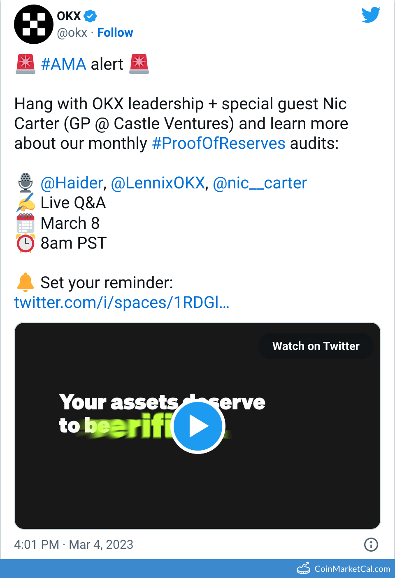This screenshot has height=578, width=395.
Task: Follow the OKX account
Action: point(115,33)
